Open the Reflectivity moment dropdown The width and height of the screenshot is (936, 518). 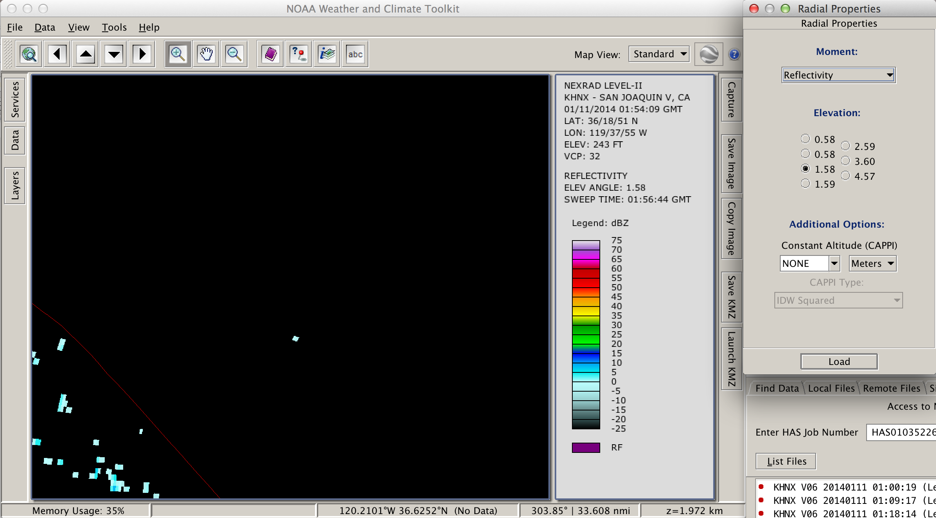coord(838,75)
